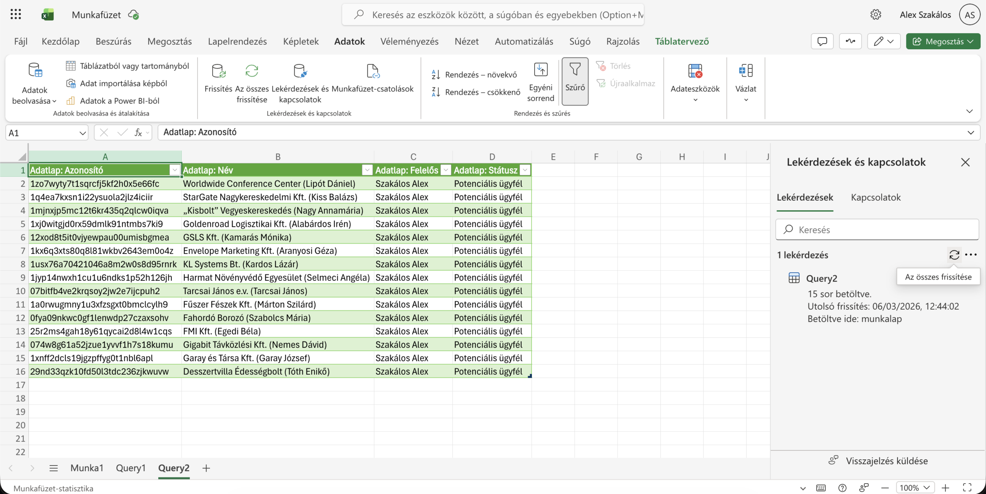Expand the Name Box dropdown arrow
Screen dimensions: 986x494
(82, 133)
